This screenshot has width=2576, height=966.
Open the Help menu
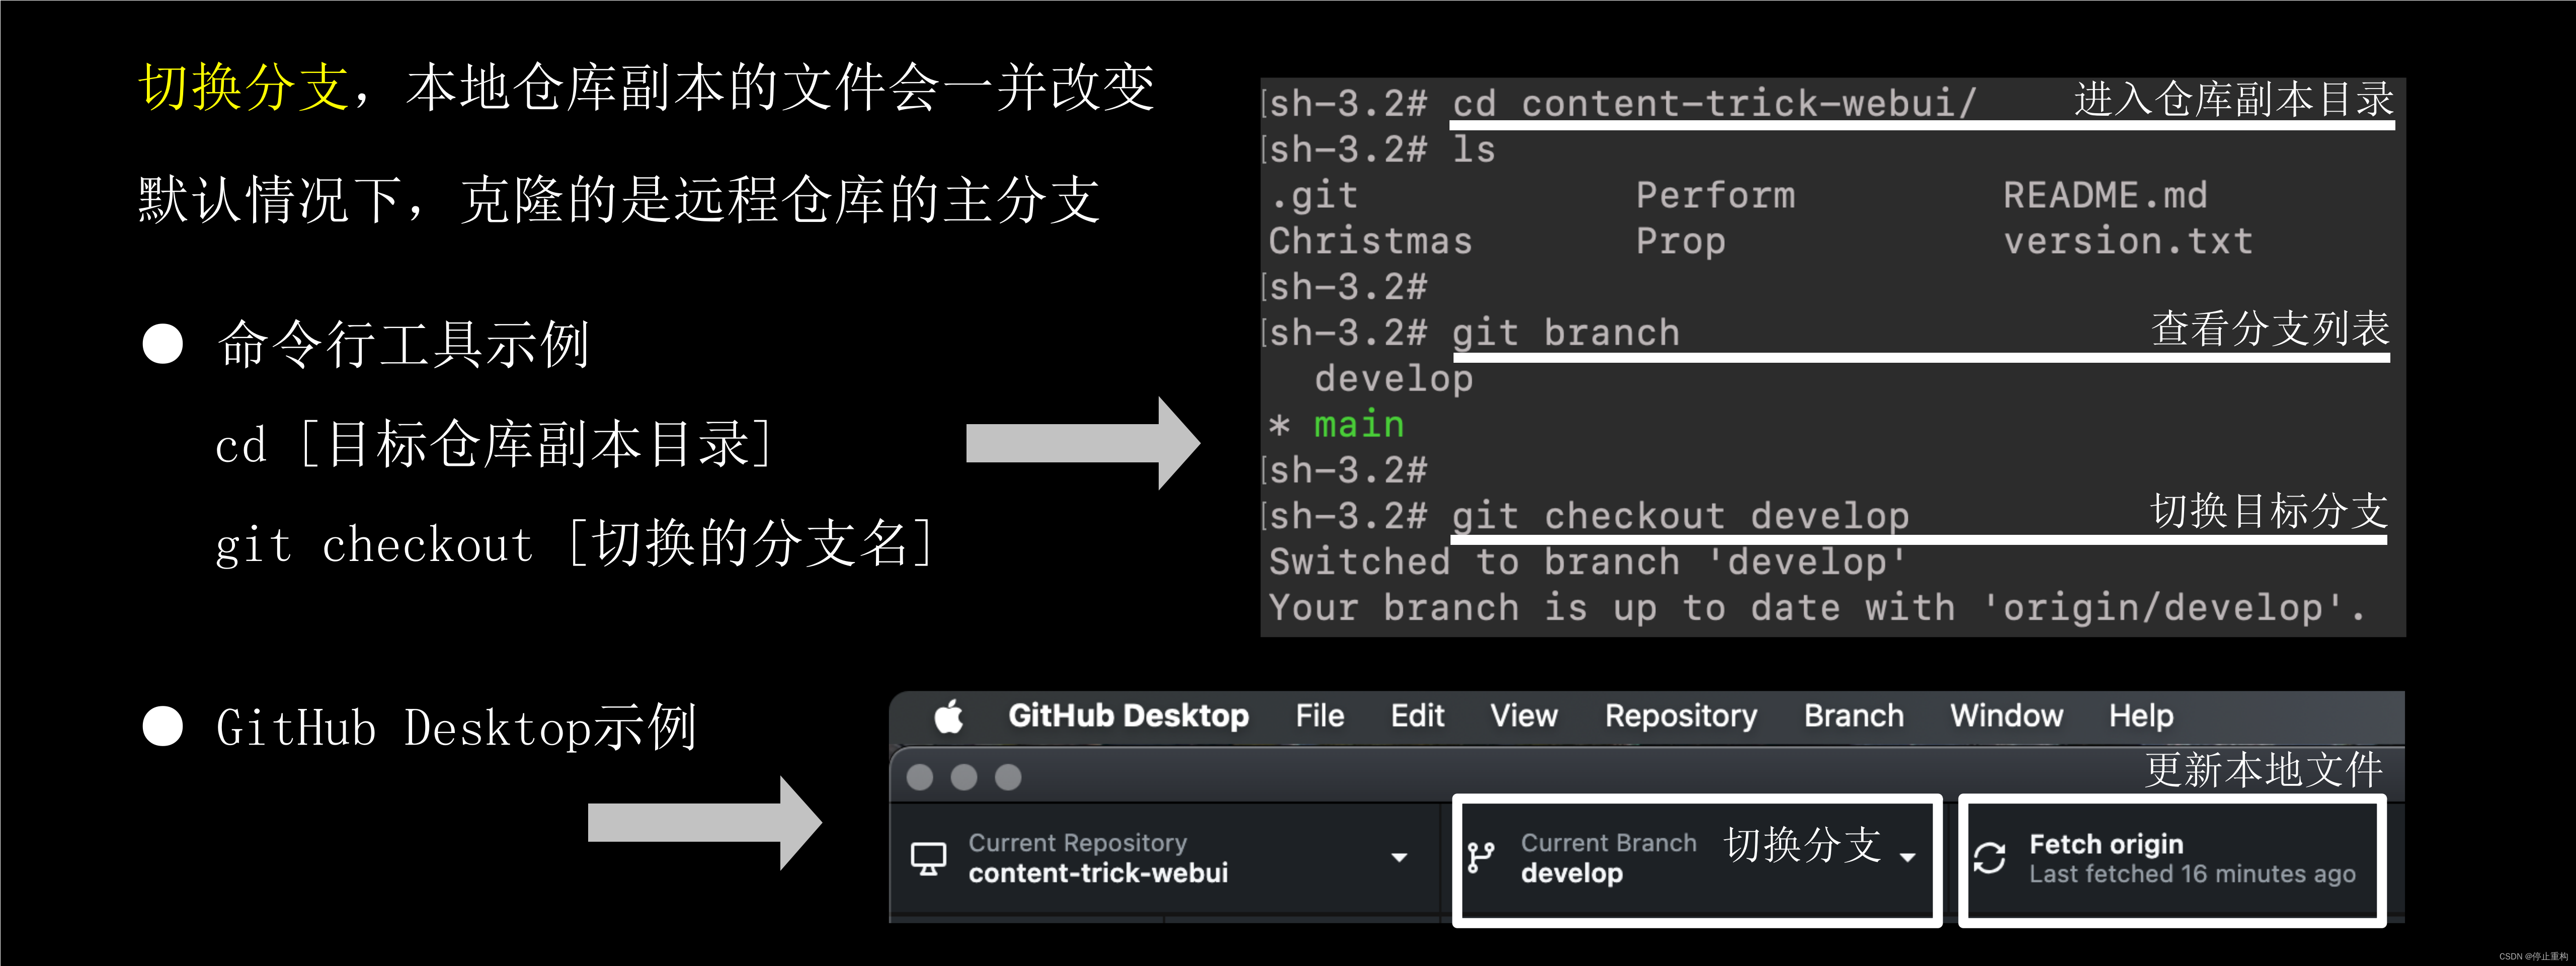point(2141,716)
